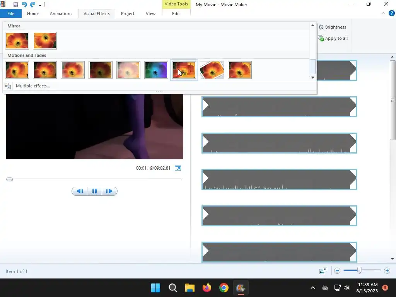Open Customize Quick Access Toolbar dropdown

pos(40,5)
